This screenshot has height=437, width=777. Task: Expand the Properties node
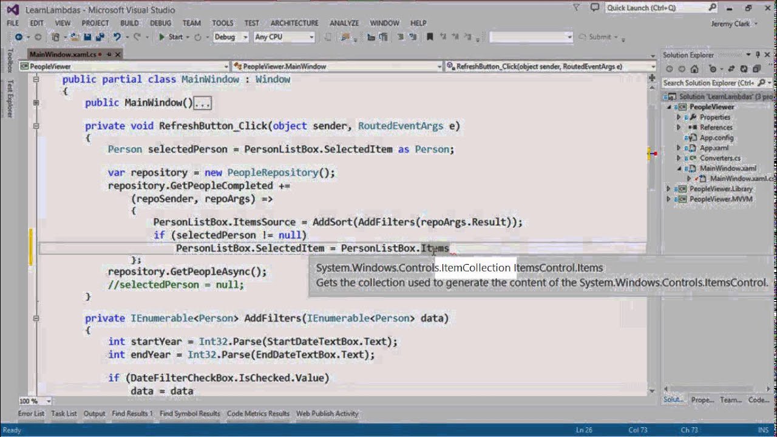click(679, 118)
